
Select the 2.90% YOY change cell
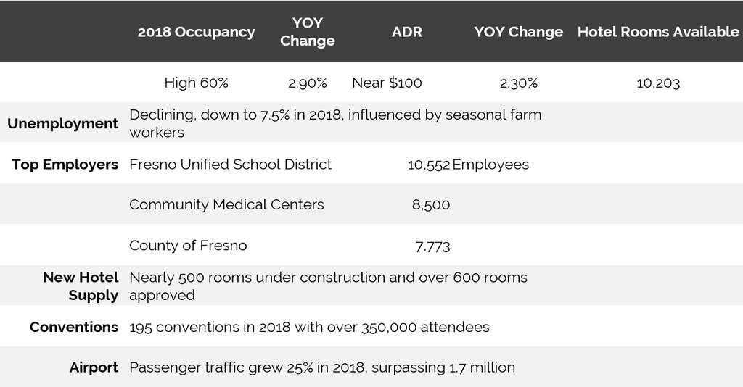307,83
